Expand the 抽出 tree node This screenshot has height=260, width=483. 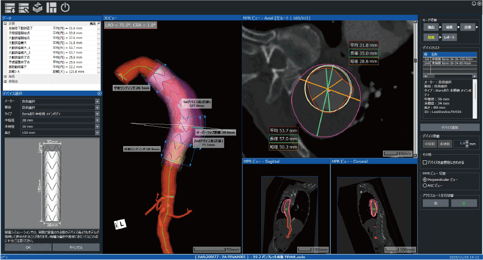point(5,76)
